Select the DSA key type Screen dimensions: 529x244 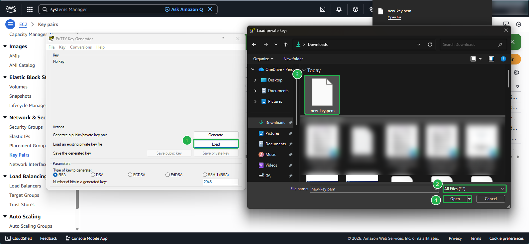point(93,175)
